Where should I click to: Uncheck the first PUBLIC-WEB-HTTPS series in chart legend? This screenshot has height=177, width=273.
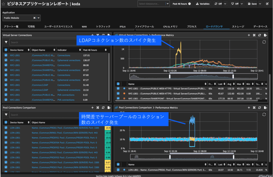click(118, 88)
